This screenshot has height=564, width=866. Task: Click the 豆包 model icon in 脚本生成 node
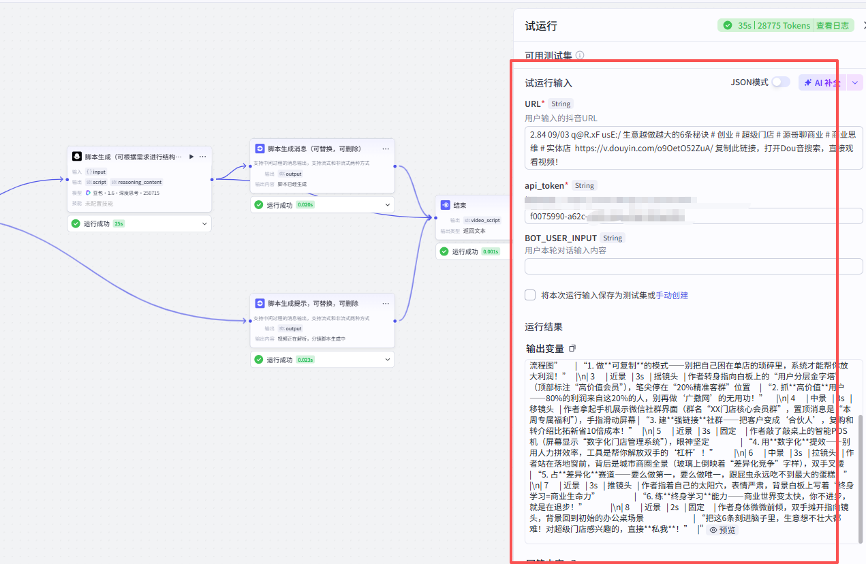coord(89,193)
